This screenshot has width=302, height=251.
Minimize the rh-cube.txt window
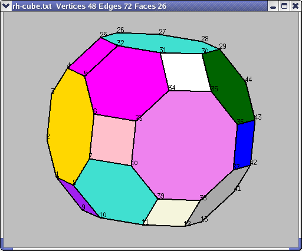[273, 6]
